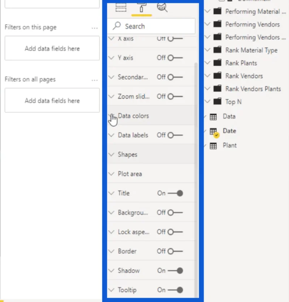Select the Plant table icon
The height and width of the screenshot is (302, 289).
[x=213, y=146]
